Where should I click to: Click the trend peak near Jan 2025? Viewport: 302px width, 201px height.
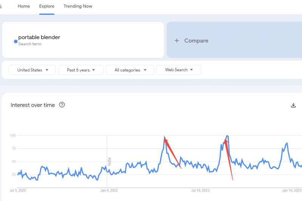click(287, 143)
